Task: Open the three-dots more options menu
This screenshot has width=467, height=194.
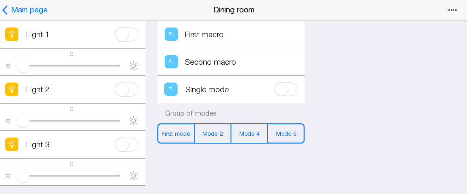Action: click(452, 10)
